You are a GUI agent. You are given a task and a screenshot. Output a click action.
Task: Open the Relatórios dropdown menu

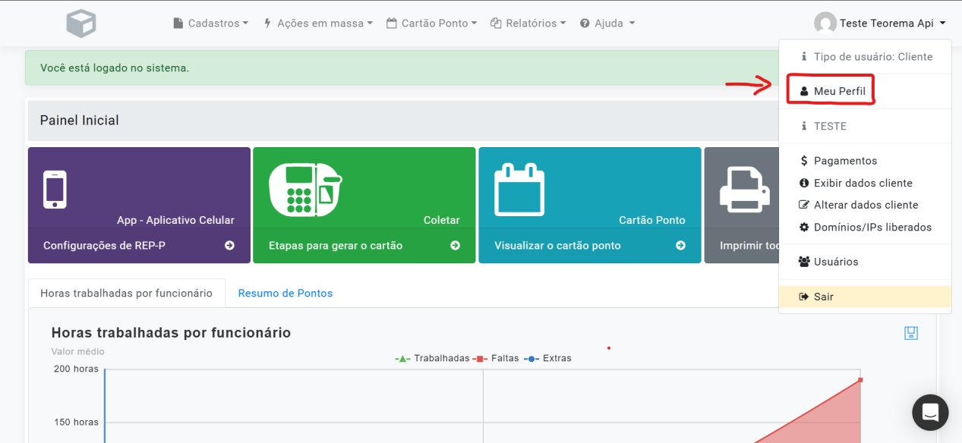coord(528,24)
